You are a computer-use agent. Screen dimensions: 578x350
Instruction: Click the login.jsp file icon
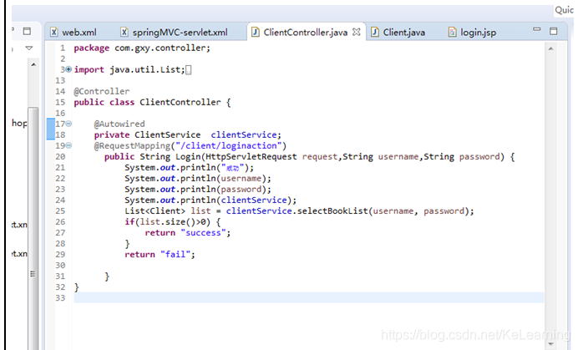(452, 32)
